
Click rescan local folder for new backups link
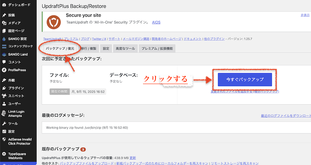(162, 163)
